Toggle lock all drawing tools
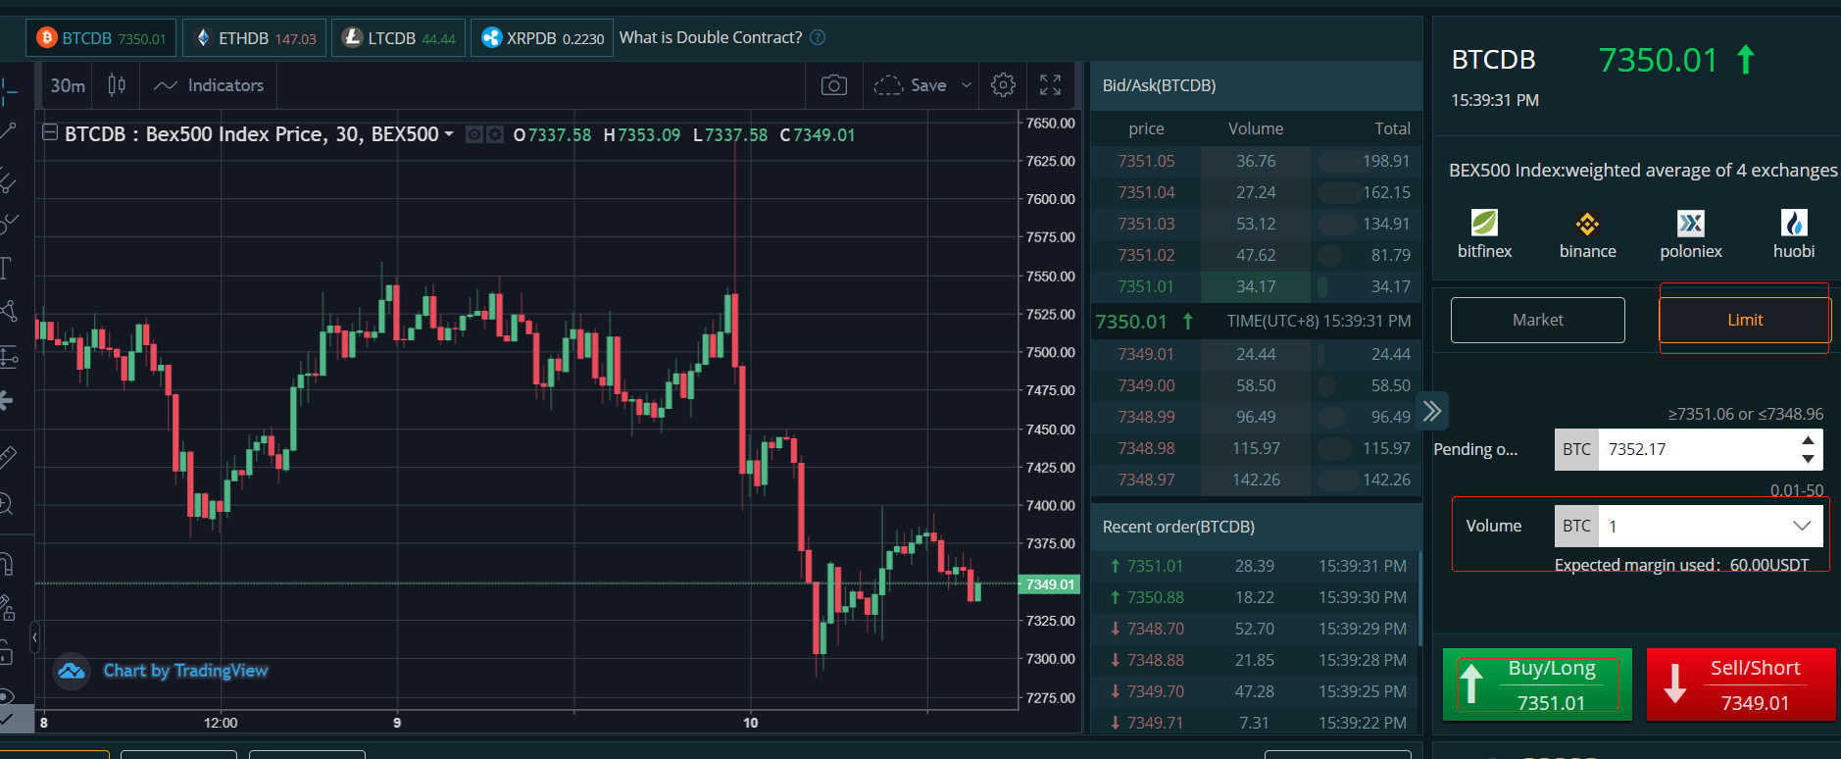Viewport: 1841px width, 759px height. [x=6, y=652]
